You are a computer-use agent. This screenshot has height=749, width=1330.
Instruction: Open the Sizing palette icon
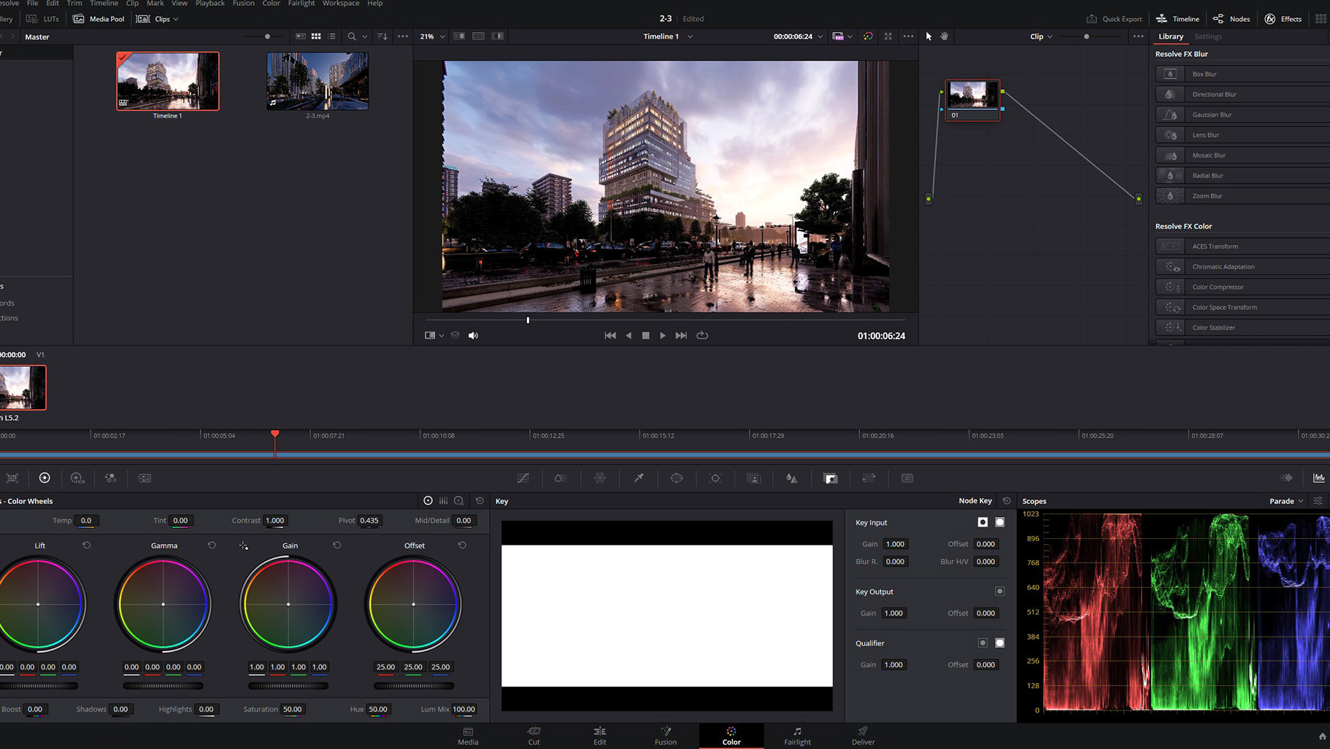pos(869,478)
